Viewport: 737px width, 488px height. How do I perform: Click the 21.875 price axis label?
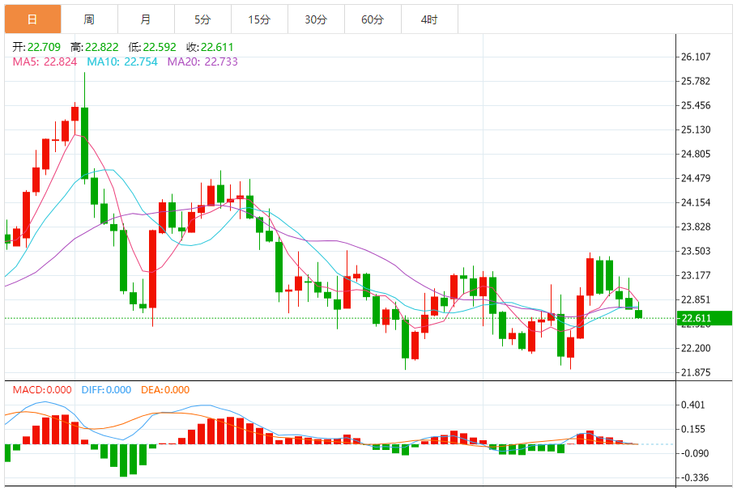pyautogui.click(x=697, y=372)
